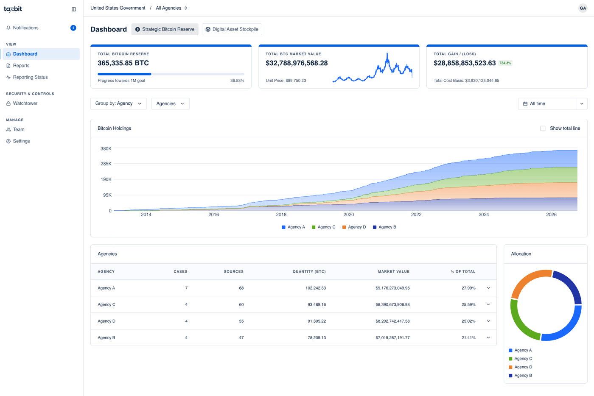The width and height of the screenshot is (594, 396).
Task: Open the notifications count badge
Action: point(73,28)
